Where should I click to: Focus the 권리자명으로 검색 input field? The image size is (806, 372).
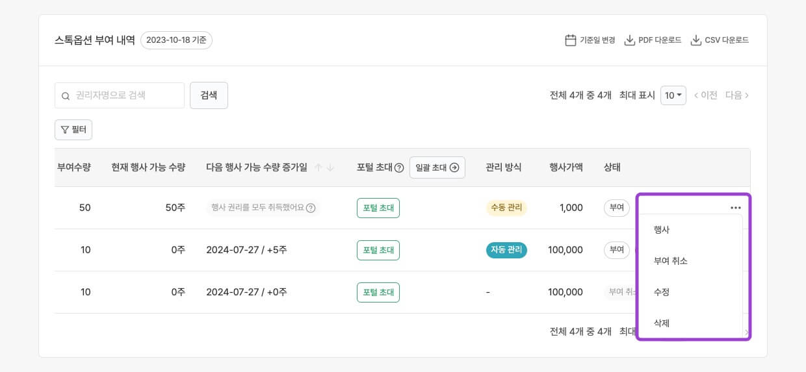127,95
